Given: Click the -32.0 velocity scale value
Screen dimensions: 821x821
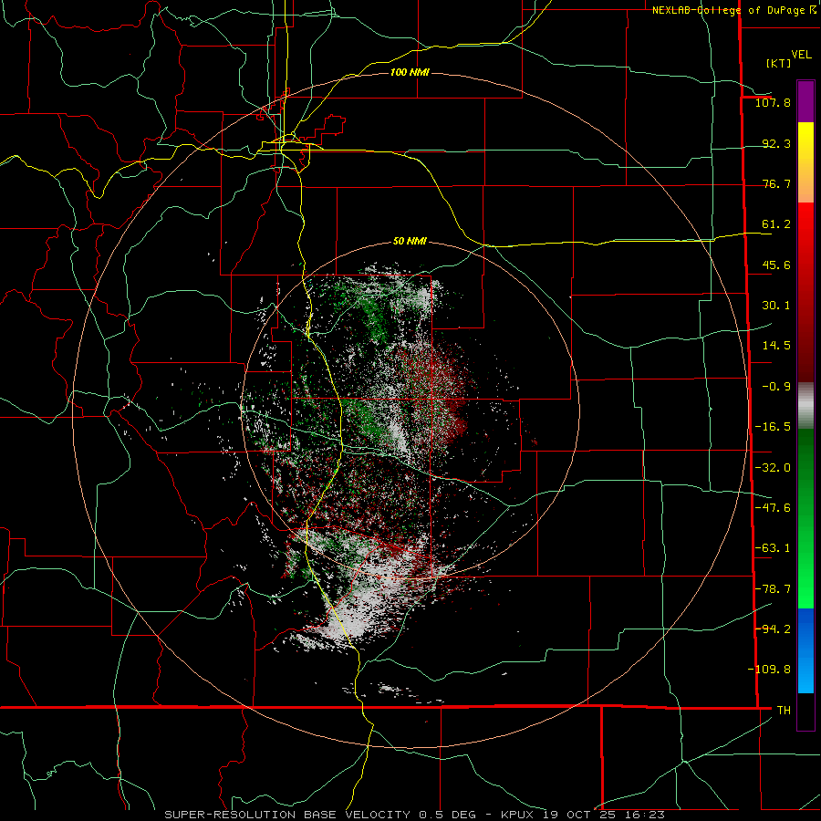Looking at the screenshot, I should pos(773,468).
